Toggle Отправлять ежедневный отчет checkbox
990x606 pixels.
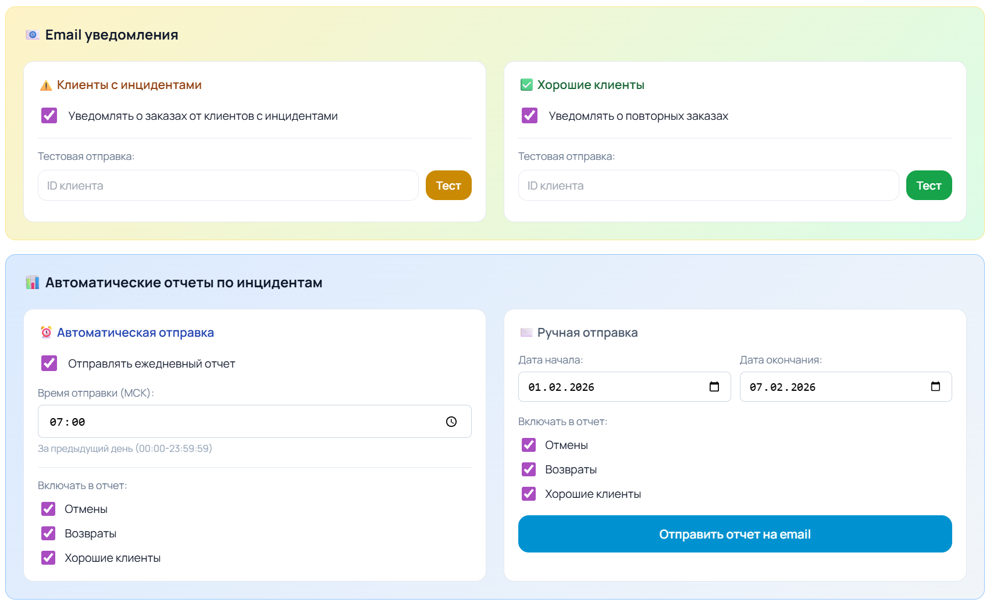49,363
